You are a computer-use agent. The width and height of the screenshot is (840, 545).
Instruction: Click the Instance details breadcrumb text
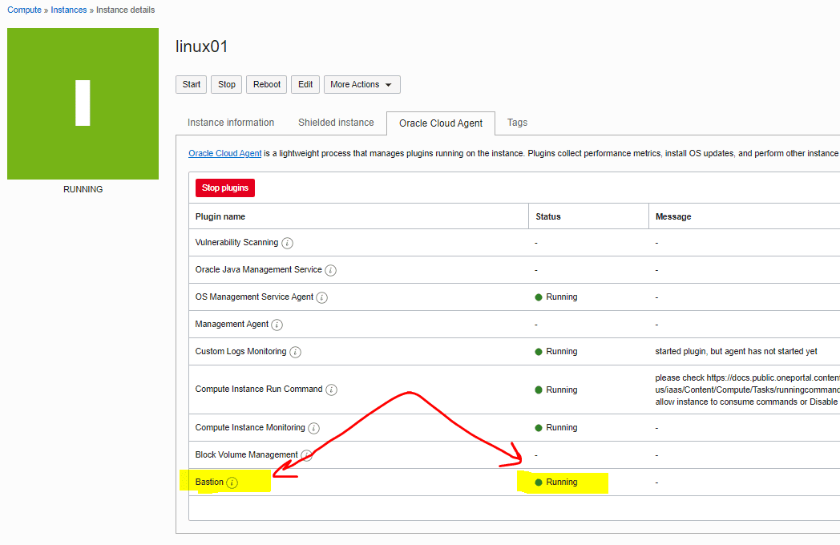click(125, 10)
